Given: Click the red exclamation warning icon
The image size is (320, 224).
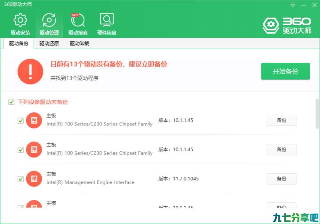Looking at the screenshot, I should pyautogui.click(x=30, y=72).
